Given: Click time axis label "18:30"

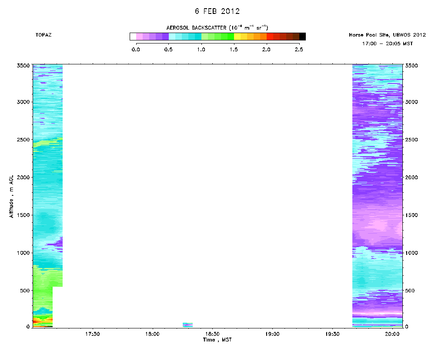Looking at the screenshot, I should pos(212,334).
